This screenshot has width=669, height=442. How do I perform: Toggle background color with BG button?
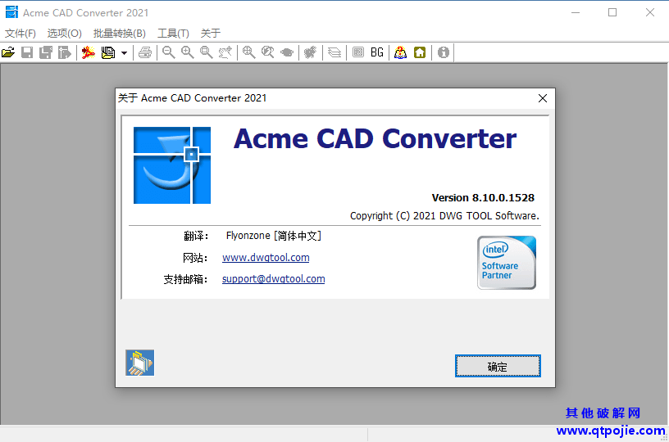[377, 52]
